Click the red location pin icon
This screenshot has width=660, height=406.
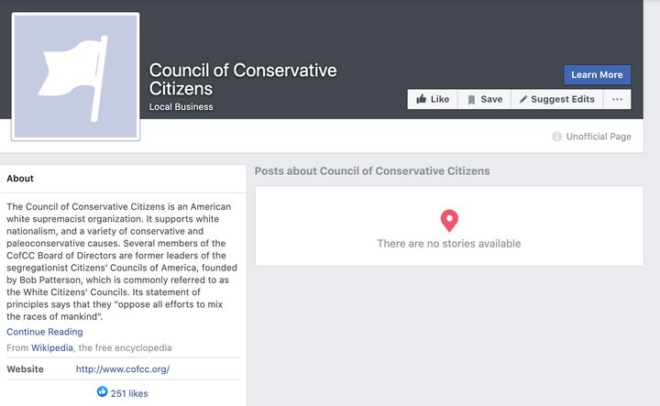[449, 221]
